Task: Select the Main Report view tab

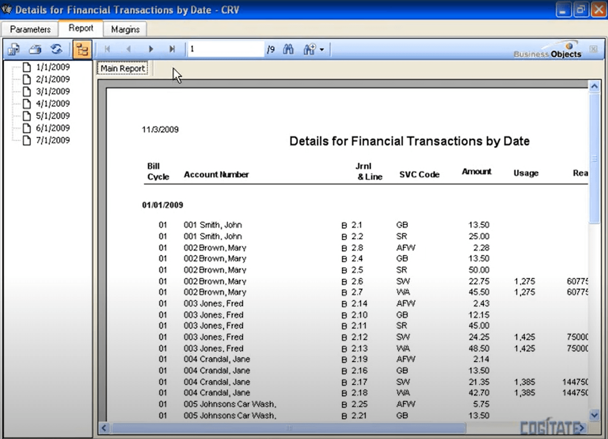Action: [123, 69]
